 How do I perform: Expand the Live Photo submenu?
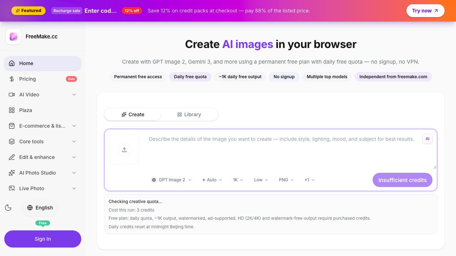click(x=74, y=188)
